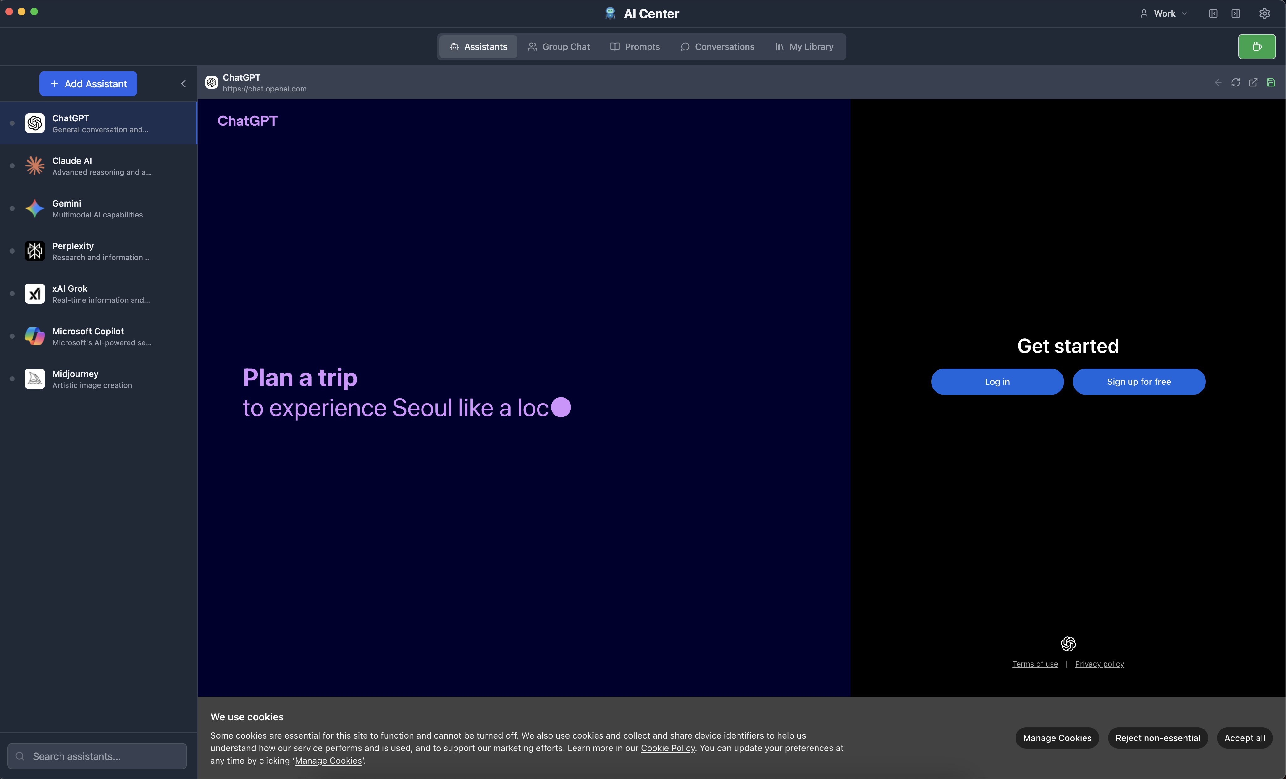Toggle the left sidebar panel

tap(1213, 13)
